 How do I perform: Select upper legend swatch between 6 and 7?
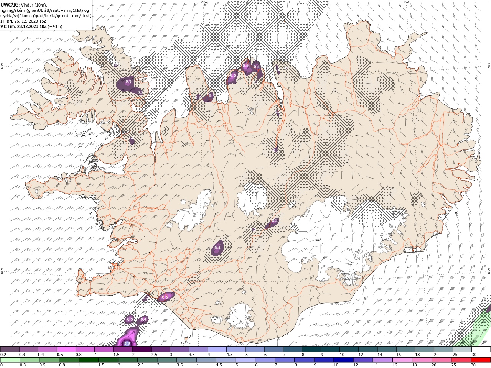274,349
